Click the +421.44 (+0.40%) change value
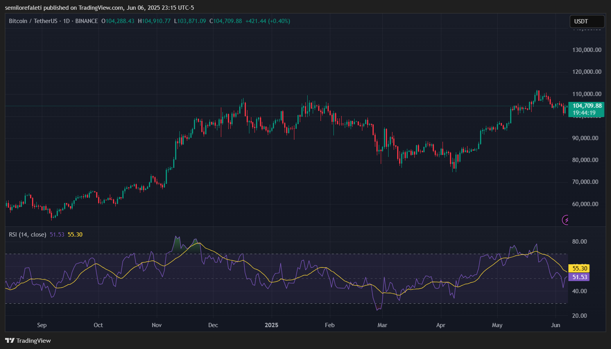611x349 pixels. pos(268,21)
